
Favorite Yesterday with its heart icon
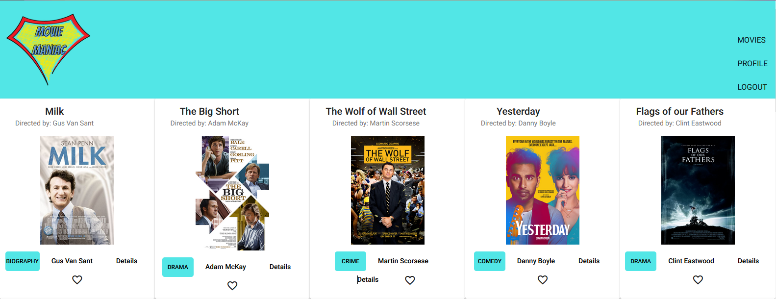click(x=543, y=280)
